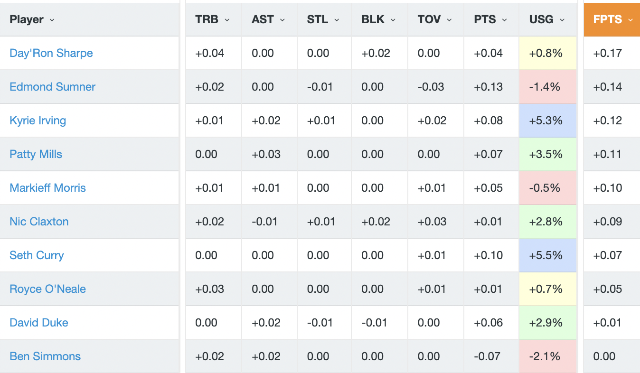Open Royce O'Neale's player page
Image resolution: width=640 pixels, height=373 pixels.
[x=47, y=289]
